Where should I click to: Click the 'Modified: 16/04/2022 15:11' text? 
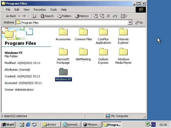pyautogui.click(x=22, y=63)
